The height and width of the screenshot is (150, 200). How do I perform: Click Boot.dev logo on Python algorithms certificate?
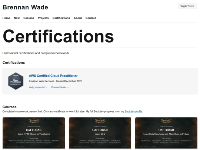pos(166,120)
